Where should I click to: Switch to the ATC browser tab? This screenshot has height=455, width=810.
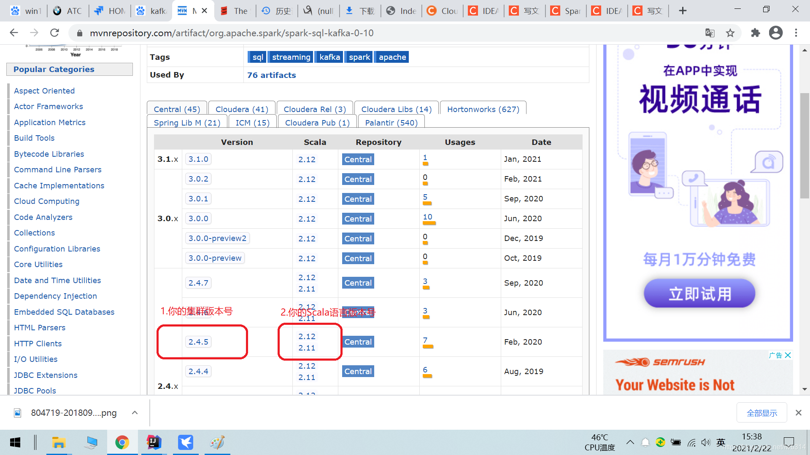coord(68,11)
